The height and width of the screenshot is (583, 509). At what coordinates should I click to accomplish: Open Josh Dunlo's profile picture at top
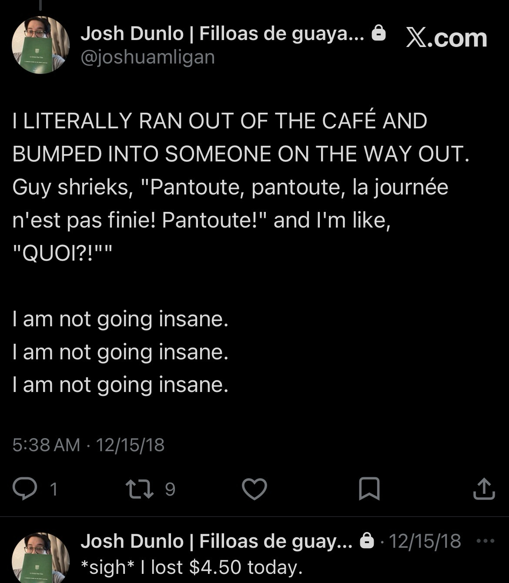(x=40, y=45)
